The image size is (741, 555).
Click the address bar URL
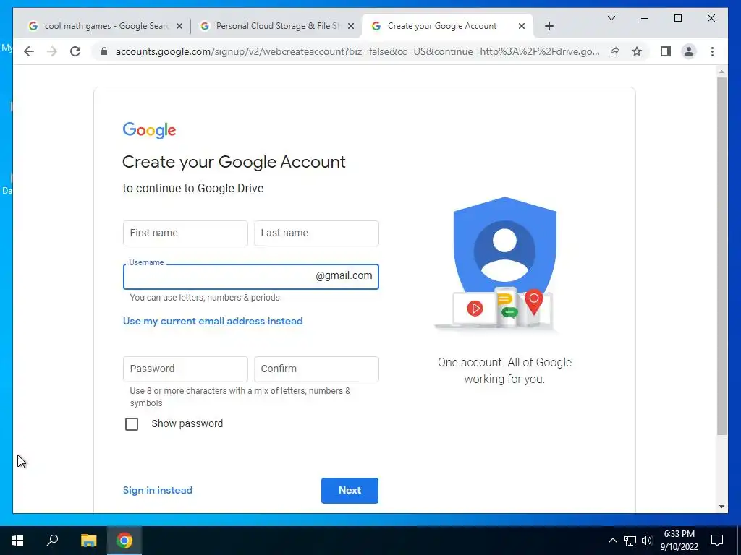pyautogui.click(x=357, y=51)
